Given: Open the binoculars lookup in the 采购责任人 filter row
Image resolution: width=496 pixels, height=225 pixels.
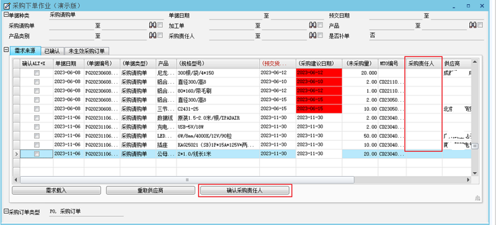Looking at the screenshot, I should (312, 35).
